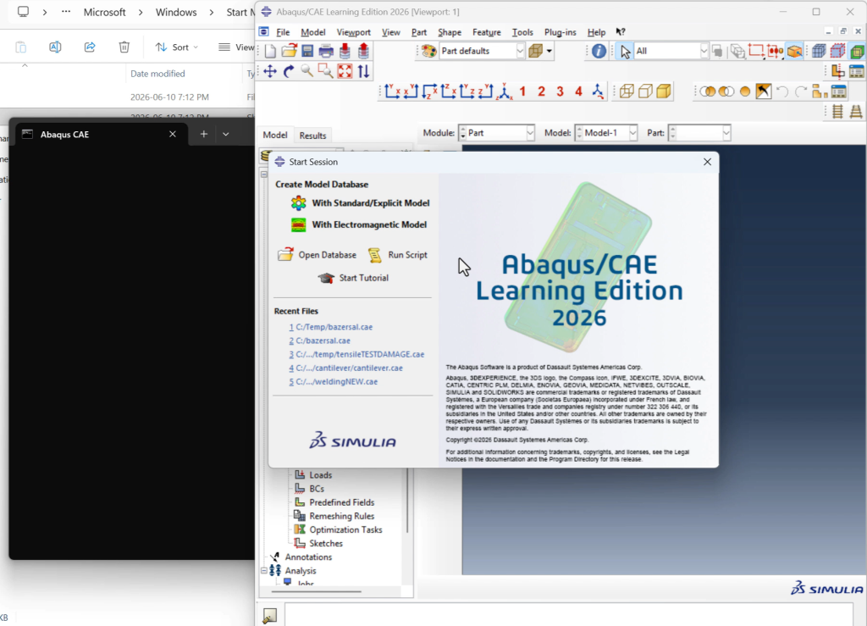Click the selection arrow tool icon

click(625, 52)
